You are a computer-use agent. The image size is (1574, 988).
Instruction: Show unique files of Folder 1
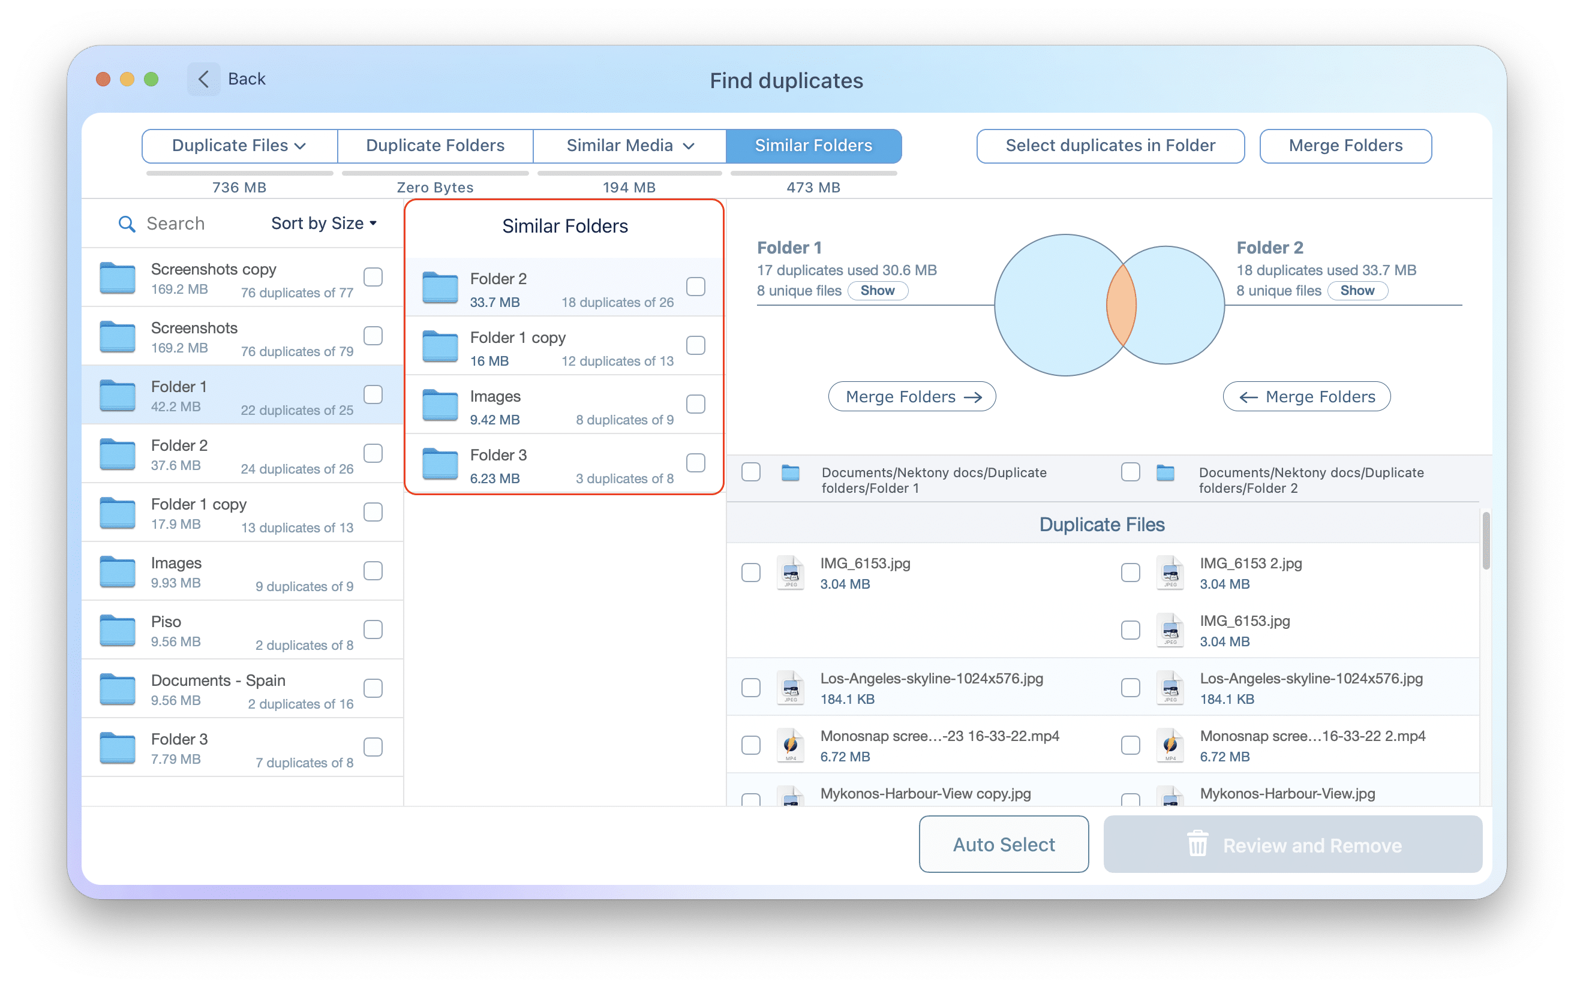(877, 291)
